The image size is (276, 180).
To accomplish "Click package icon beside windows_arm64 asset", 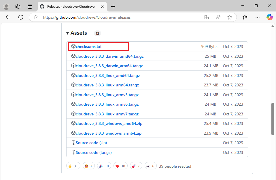I will tap(73, 133).
